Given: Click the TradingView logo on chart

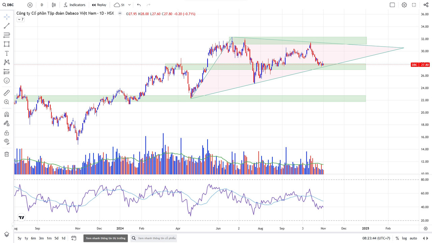Looking at the screenshot, I should pyautogui.click(x=21, y=218).
